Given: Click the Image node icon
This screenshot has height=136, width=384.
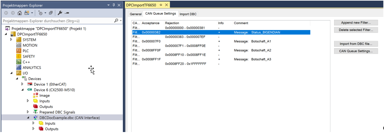Looking at the screenshot, I should coord(35,96).
